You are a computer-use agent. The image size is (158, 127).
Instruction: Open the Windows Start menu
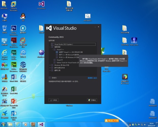click(3, 124)
